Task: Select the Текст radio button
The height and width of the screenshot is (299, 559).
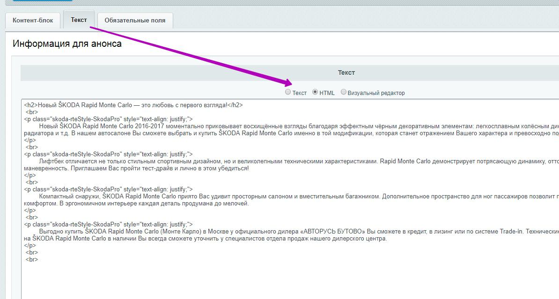Action: 288,92
